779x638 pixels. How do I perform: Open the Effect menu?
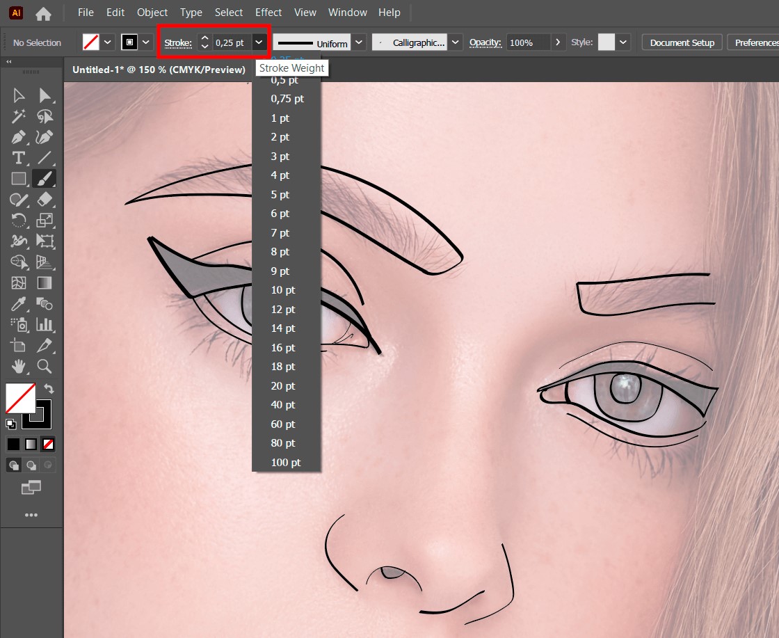click(268, 13)
